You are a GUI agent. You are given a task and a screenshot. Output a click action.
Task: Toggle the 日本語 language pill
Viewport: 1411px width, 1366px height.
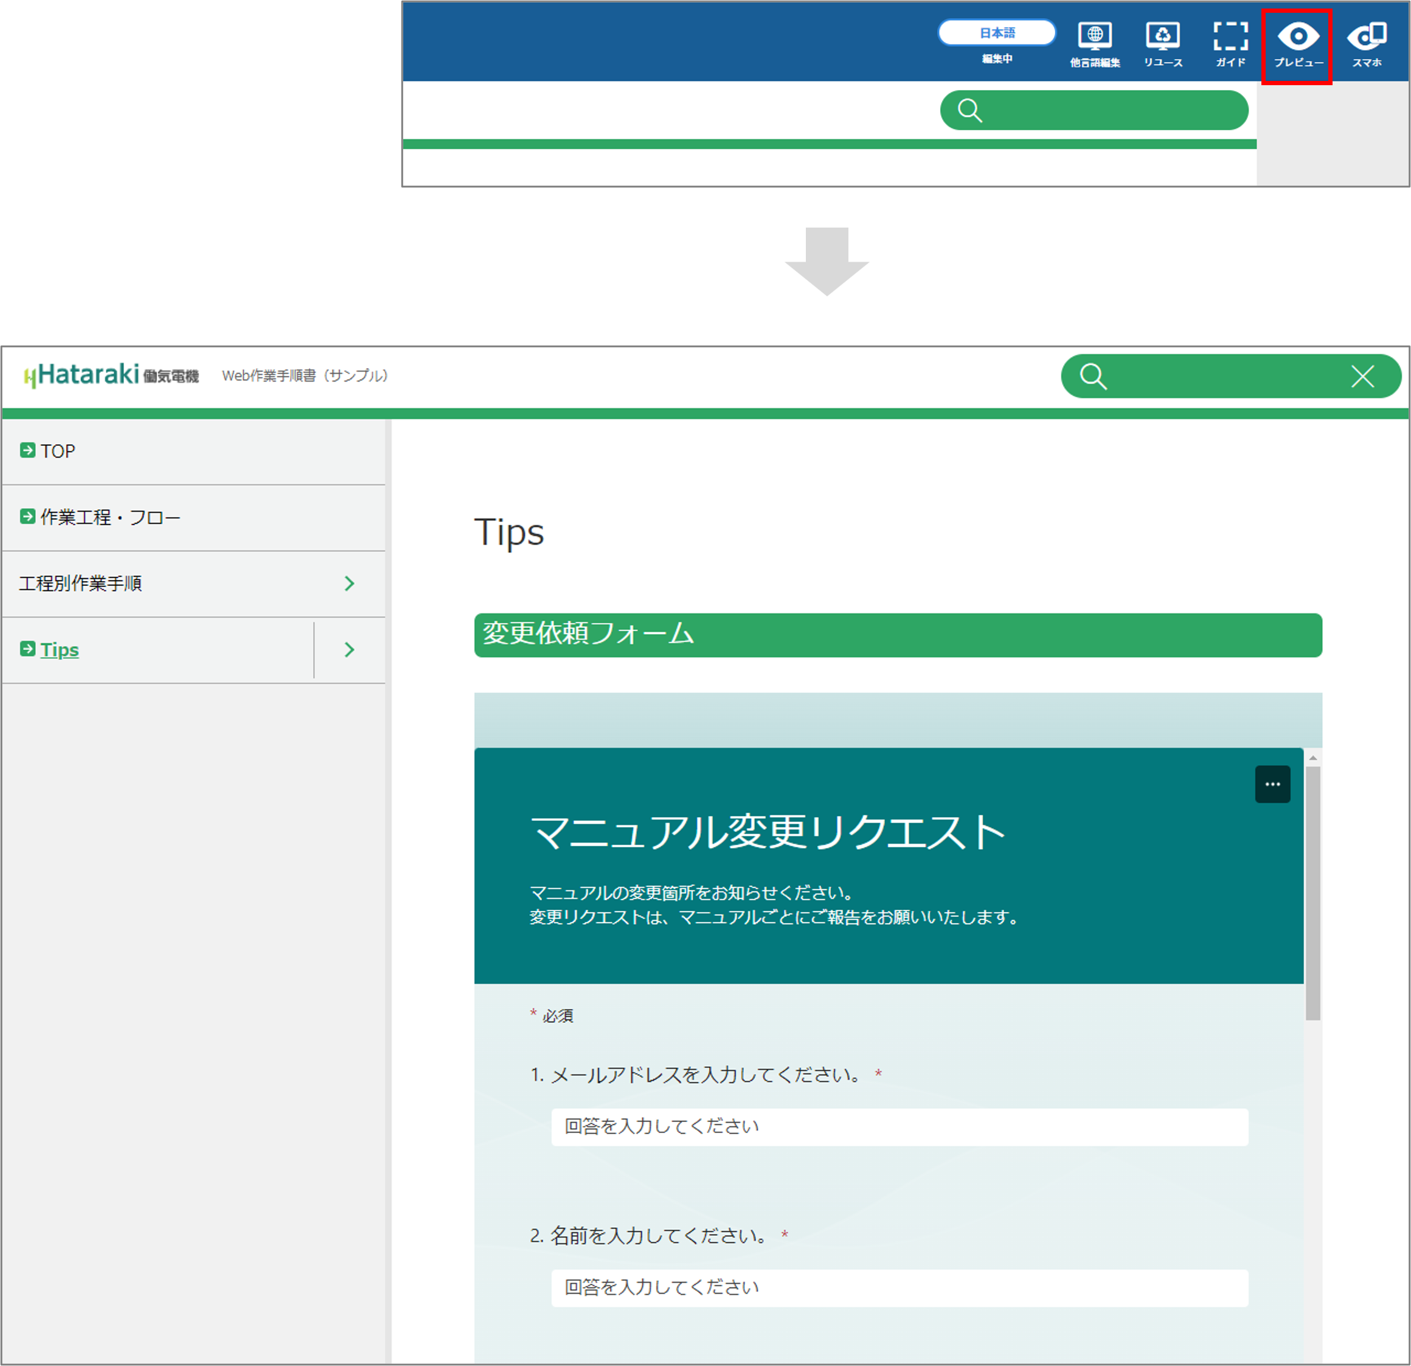pyautogui.click(x=996, y=33)
